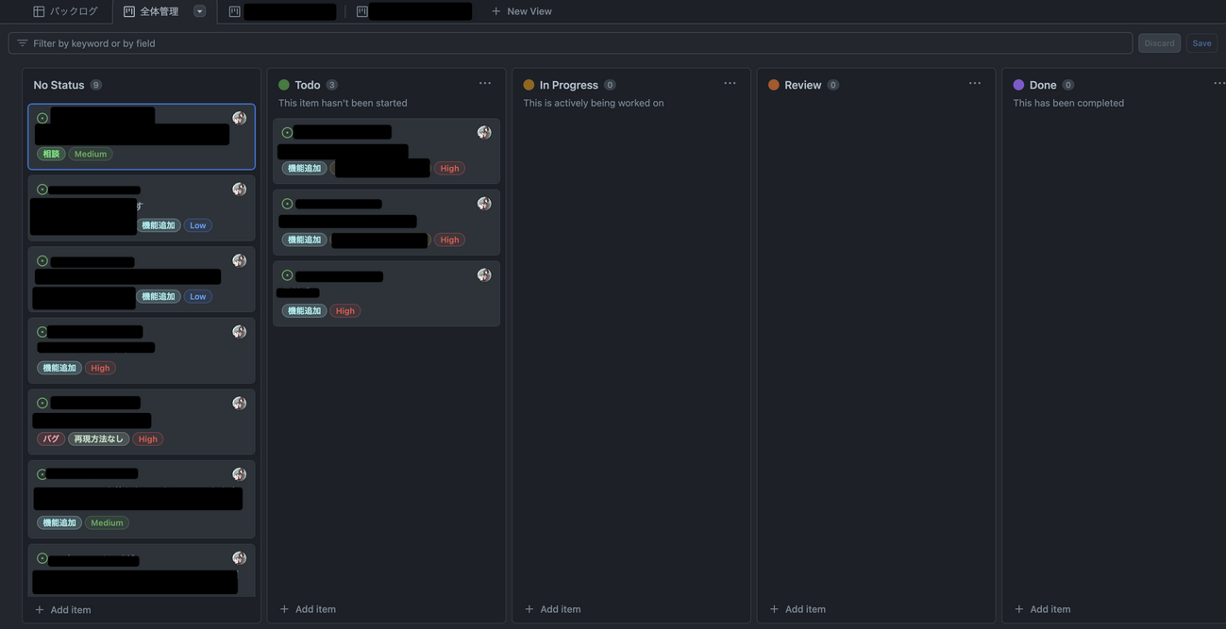The height and width of the screenshot is (629, 1226).
Task: Click "This item hasn't been started" description
Action: 343,103
